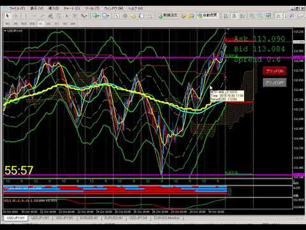Screen dimensions: 306x230
Task: Click the upper magenta horizontal line
Action: point(149,57)
